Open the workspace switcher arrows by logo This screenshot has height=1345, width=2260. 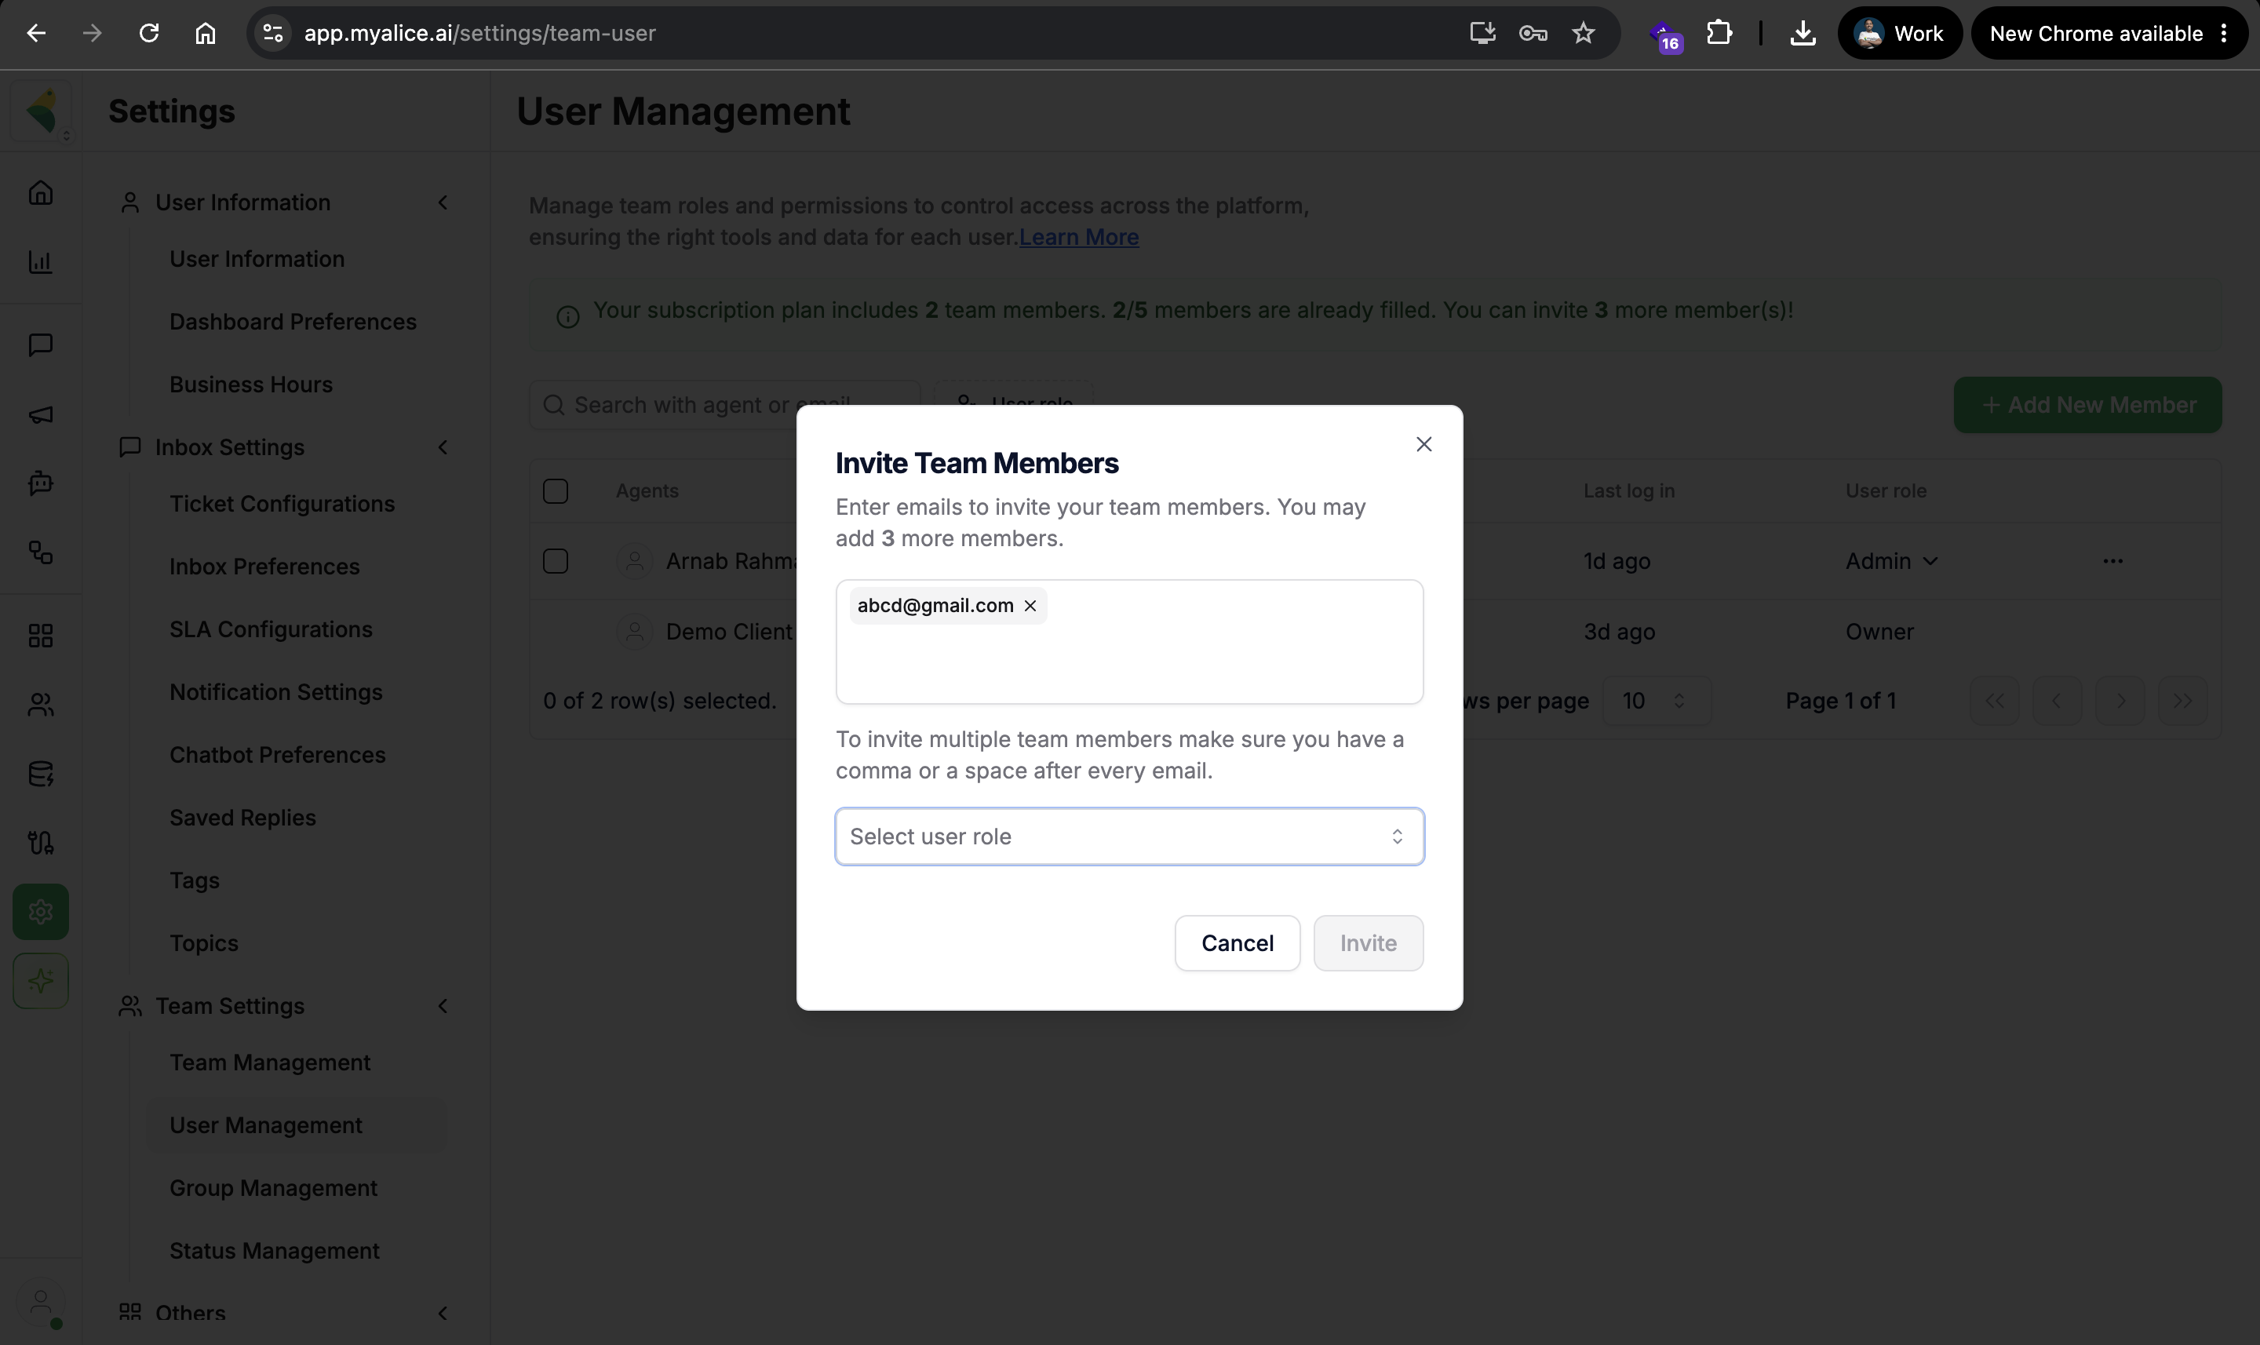coord(66,135)
